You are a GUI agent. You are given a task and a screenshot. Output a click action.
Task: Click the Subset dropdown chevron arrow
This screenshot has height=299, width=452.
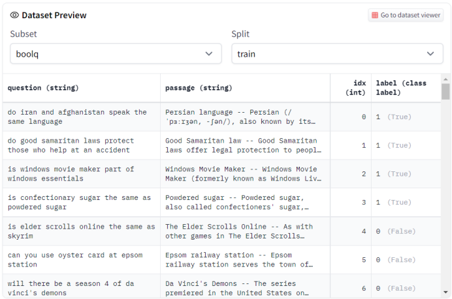point(209,54)
